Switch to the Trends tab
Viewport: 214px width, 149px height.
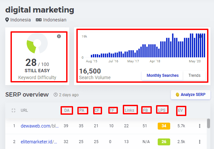194,75
